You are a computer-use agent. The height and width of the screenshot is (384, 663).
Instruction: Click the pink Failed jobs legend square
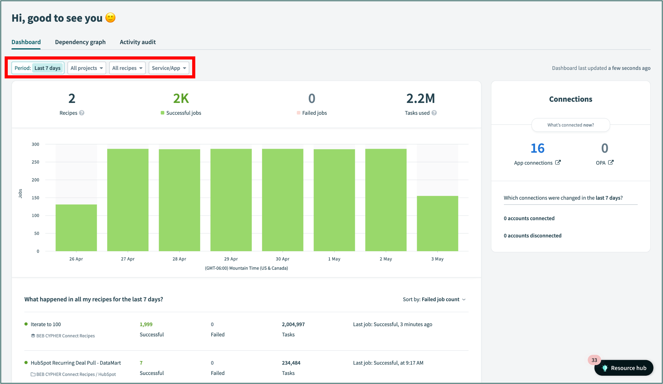298,113
